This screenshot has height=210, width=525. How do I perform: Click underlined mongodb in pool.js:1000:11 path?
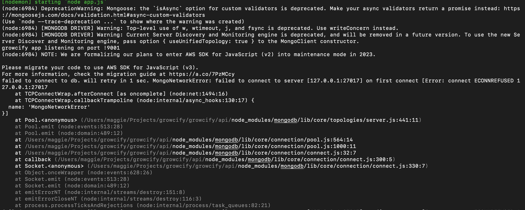226,146
